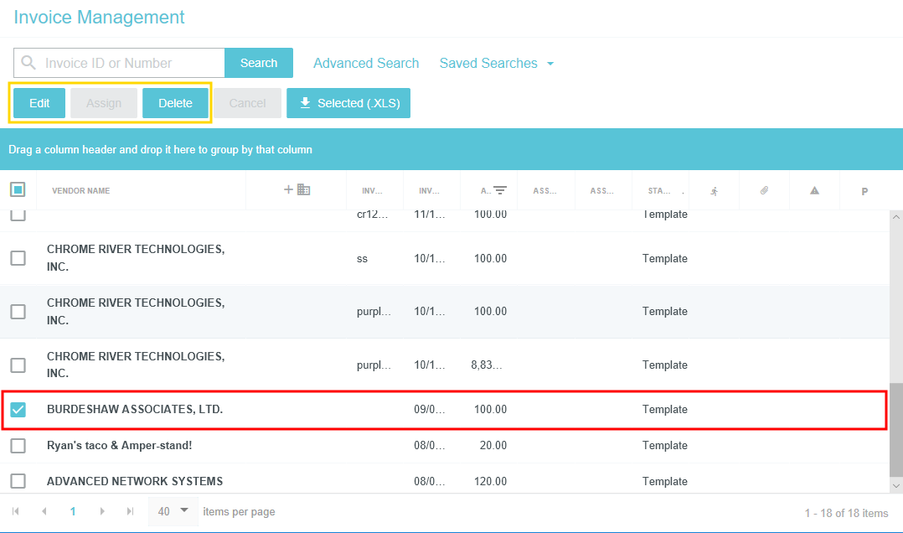
Task: Uncheck the BURDESHAW ASSOCIATES row checkbox
Action: (18, 410)
